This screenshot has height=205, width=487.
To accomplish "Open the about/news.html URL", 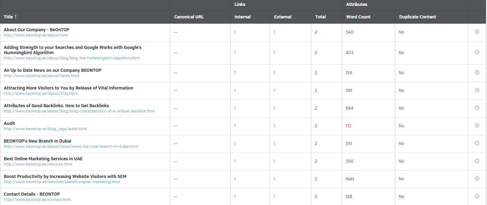I will [x=42, y=76].
